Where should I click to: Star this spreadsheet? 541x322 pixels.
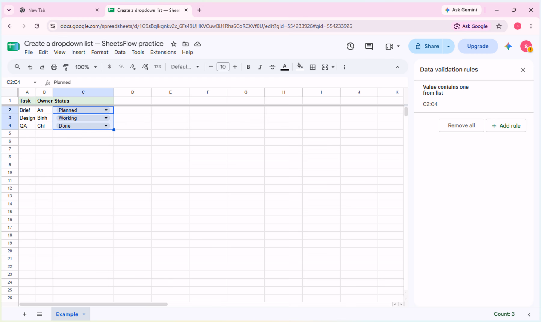click(x=173, y=44)
